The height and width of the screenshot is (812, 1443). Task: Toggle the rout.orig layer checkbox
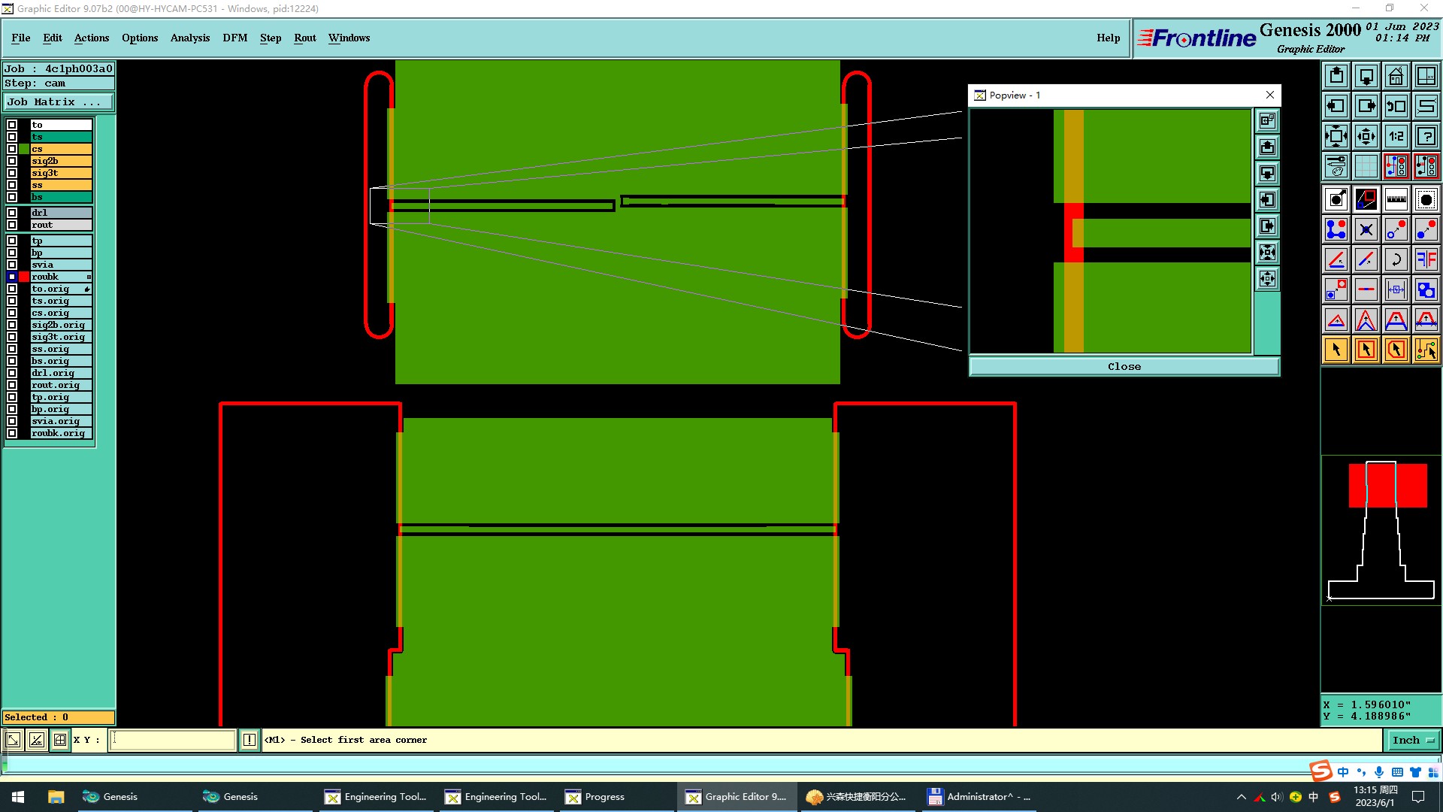pyautogui.click(x=12, y=385)
